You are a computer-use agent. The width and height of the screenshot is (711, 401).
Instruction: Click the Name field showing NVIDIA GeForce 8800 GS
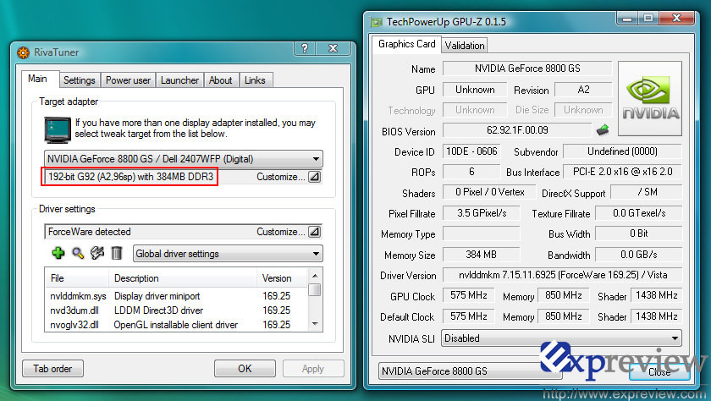527,69
